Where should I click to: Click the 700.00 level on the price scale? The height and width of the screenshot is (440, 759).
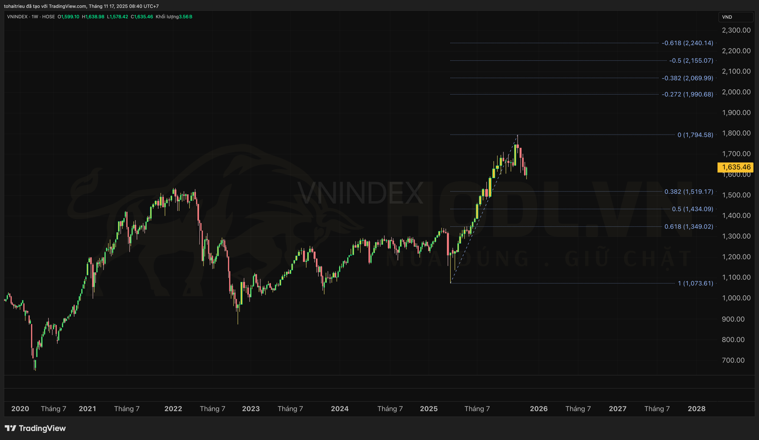pyautogui.click(x=733, y=360)
